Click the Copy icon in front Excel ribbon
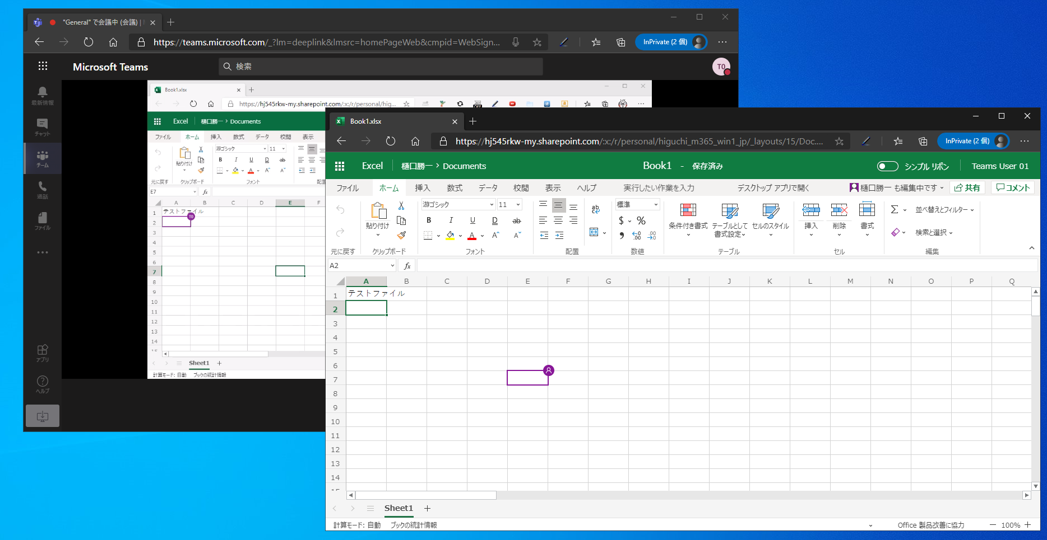This screenshot has height=540, width=1047. 401,220
